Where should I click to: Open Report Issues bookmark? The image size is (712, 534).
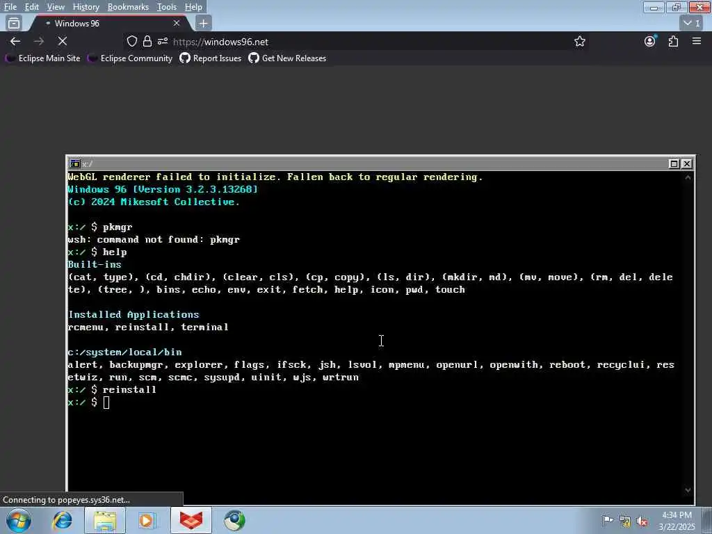pyautogui.click(x=211, y=58)
